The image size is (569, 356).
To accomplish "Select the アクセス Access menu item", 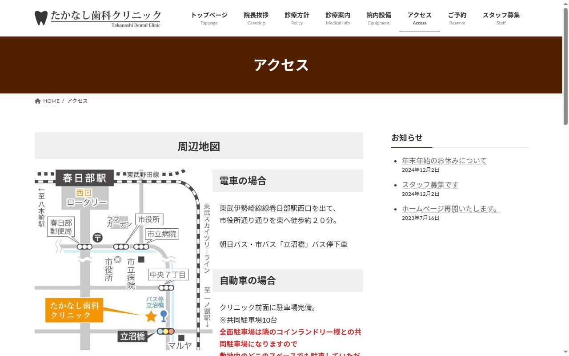I will [x=419, y=18].
